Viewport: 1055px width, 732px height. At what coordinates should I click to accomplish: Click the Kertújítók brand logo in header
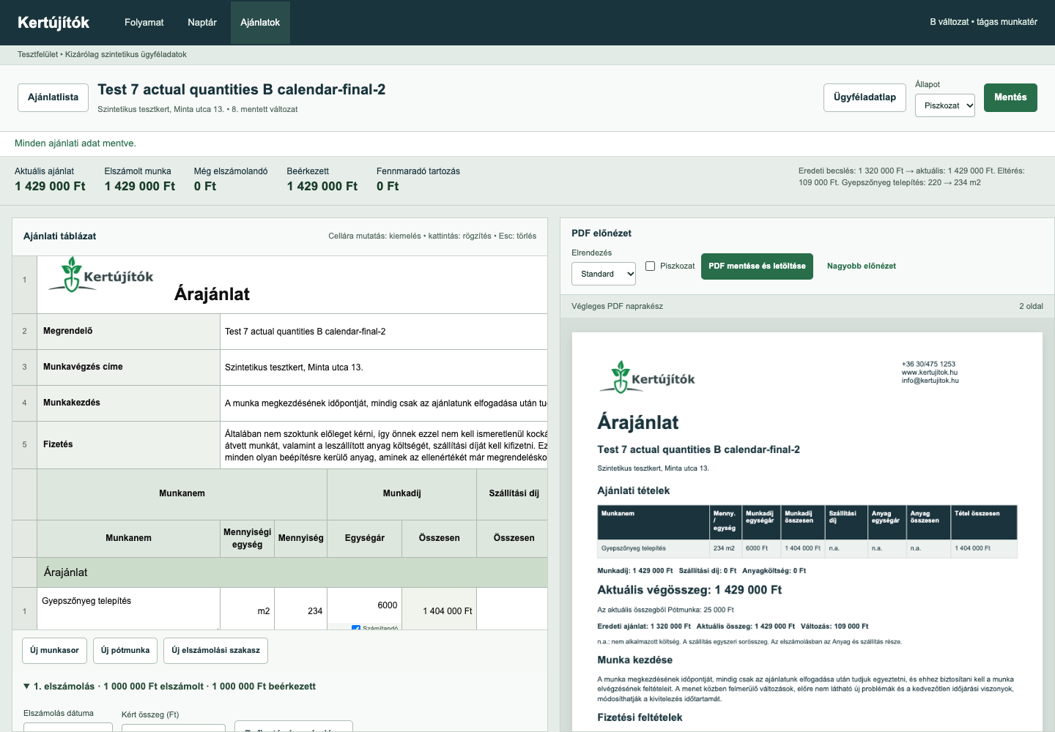pyautogui.click(x=53, y=23)
